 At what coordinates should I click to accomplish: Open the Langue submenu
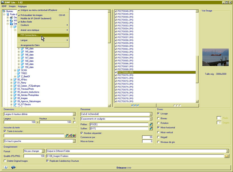coord(43,40)
